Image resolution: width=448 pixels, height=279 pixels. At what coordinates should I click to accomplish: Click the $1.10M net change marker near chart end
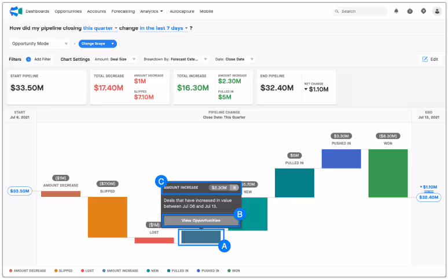pos(428,187)
